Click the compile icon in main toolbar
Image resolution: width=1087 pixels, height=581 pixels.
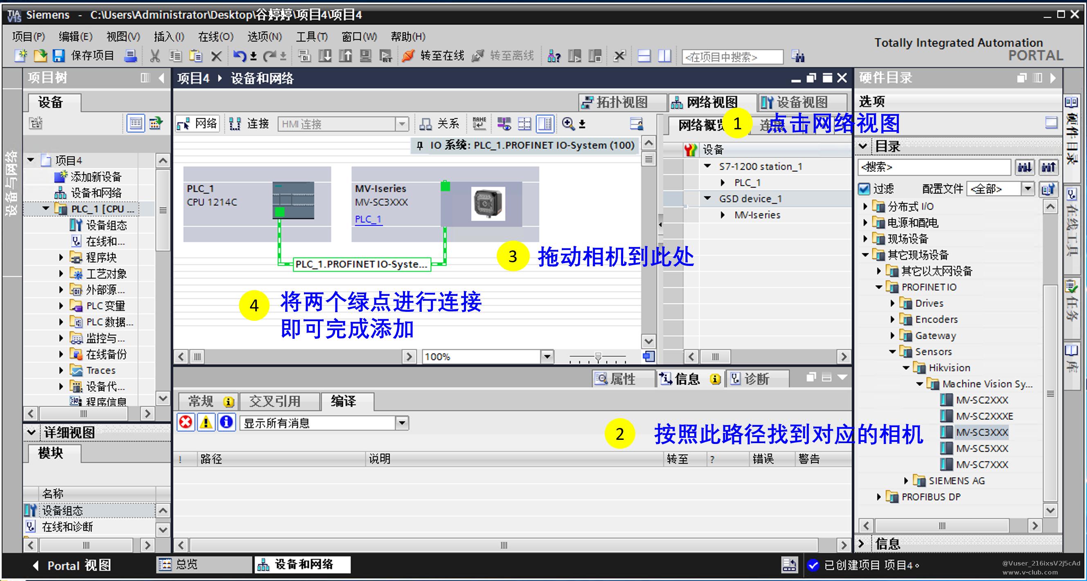304,56
